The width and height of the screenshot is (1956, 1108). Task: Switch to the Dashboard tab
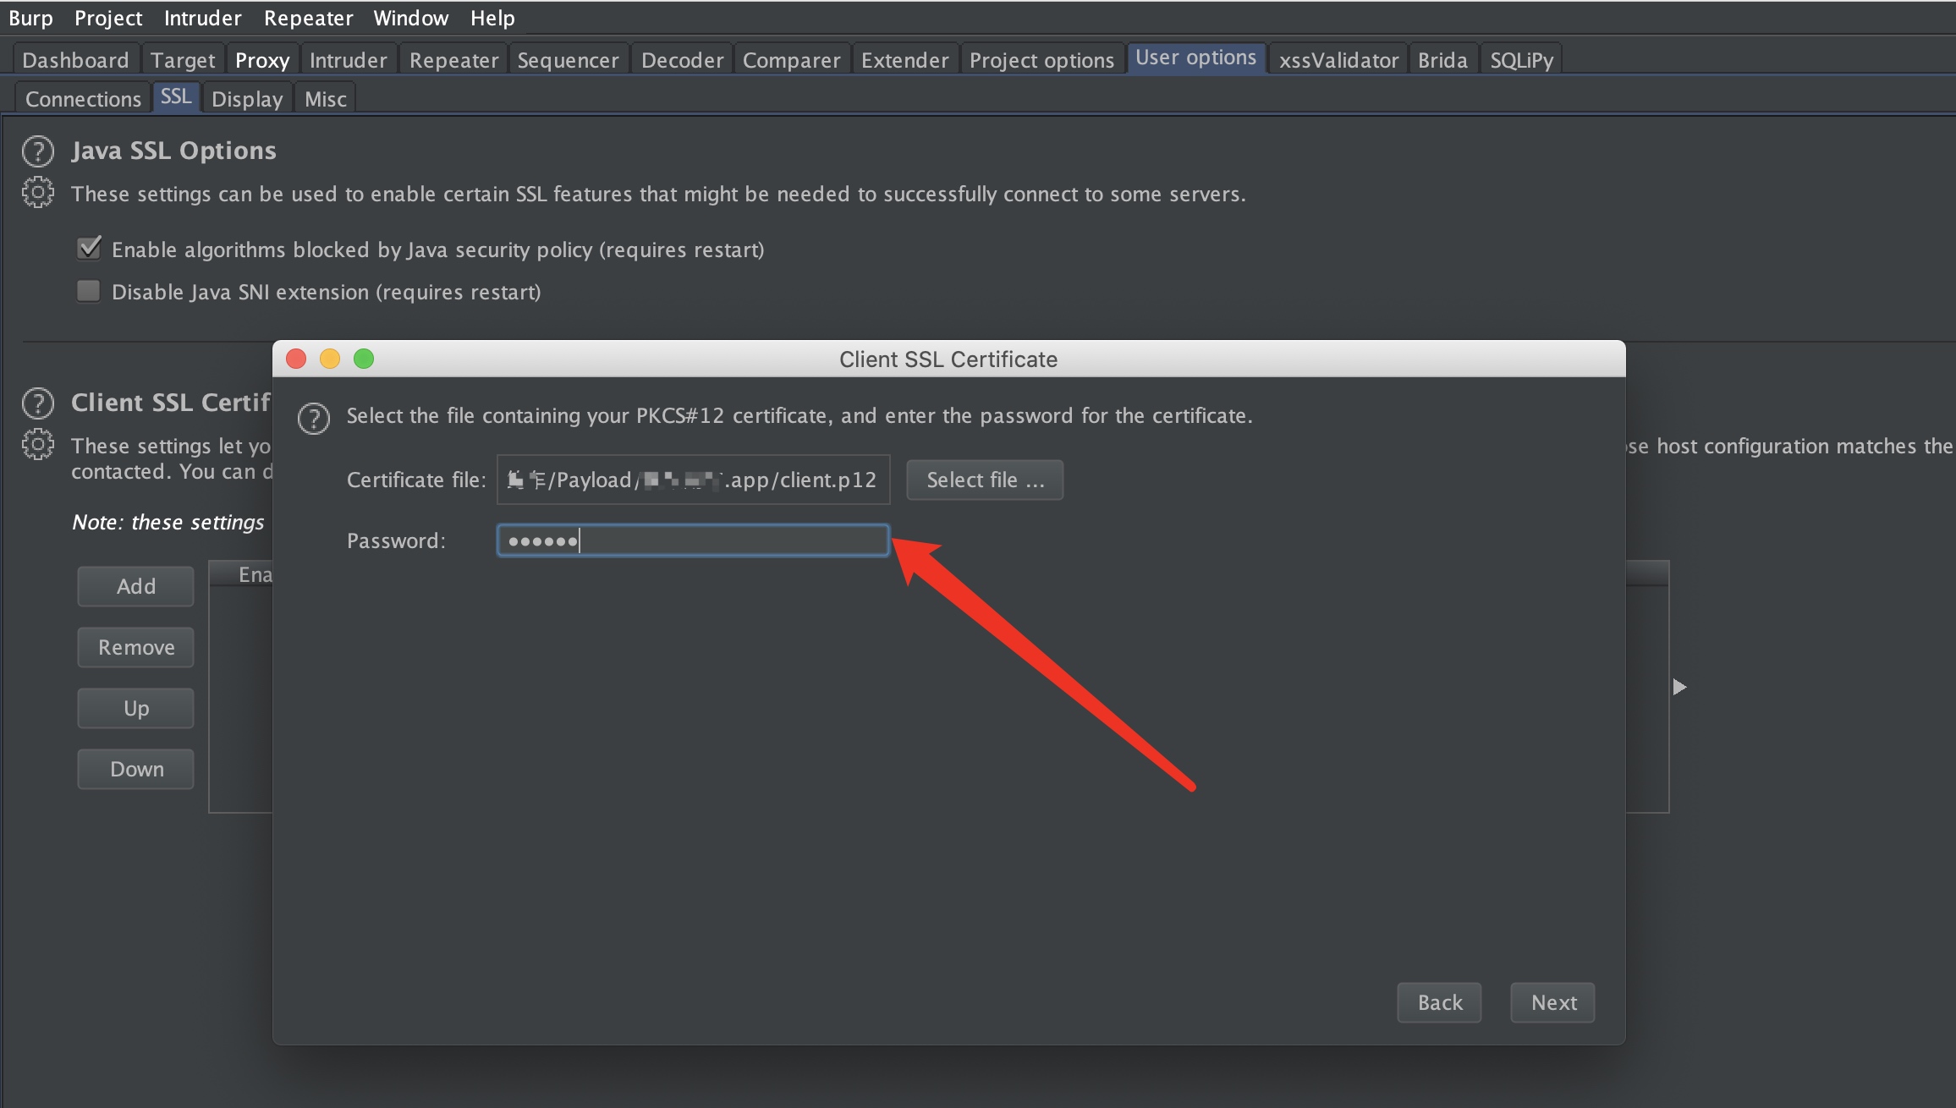75,60
